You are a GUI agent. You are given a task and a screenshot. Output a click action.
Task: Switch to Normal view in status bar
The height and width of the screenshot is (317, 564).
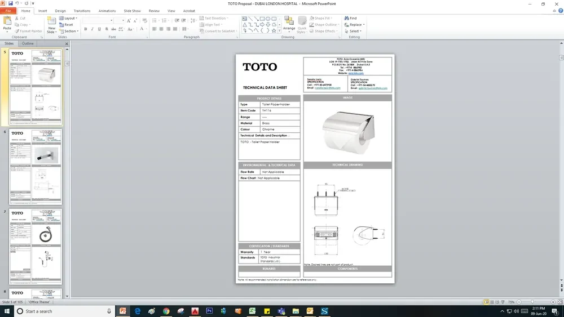(x=486, y=302)
